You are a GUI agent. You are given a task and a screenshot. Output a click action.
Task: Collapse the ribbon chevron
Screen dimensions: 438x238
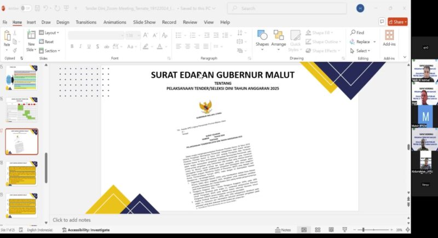405,57
